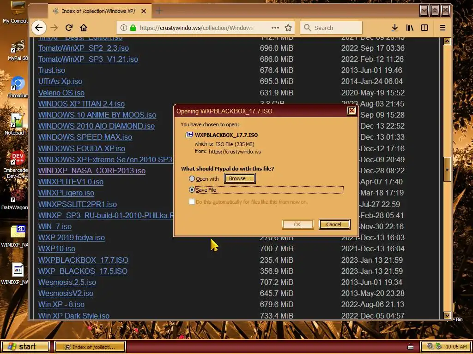Go to the browser home page

pos(84,28)
